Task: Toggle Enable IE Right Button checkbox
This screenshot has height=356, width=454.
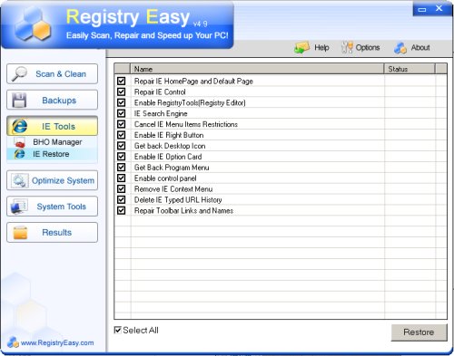Action: pyautogui.click(x=122, y=135)
